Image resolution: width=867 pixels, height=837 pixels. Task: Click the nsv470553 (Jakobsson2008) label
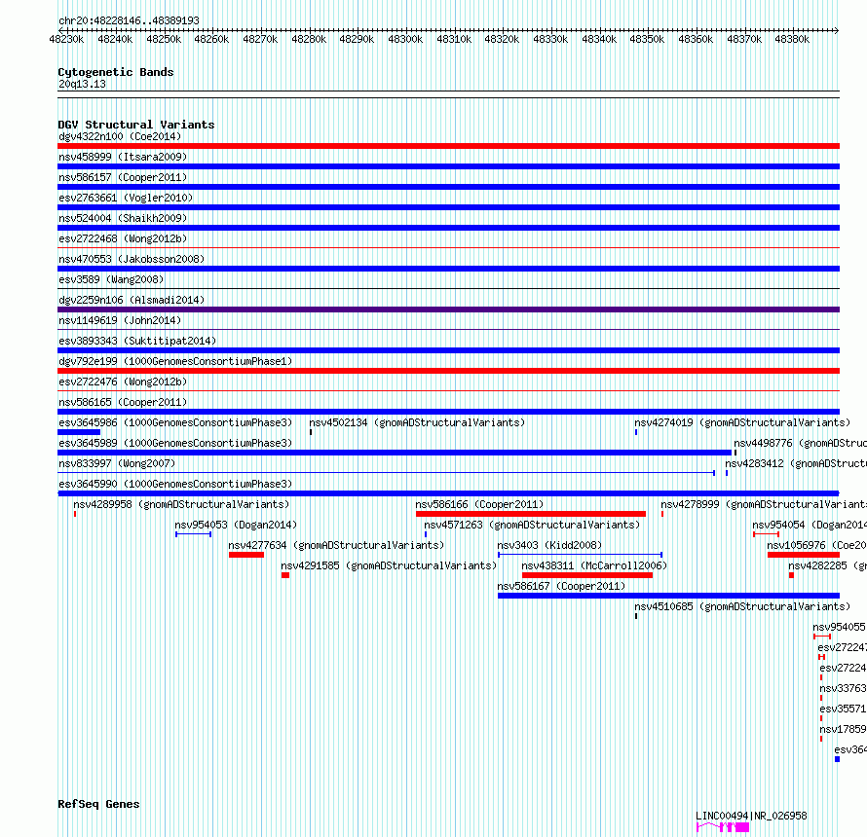pyautogui.click(x=132, y=259)
